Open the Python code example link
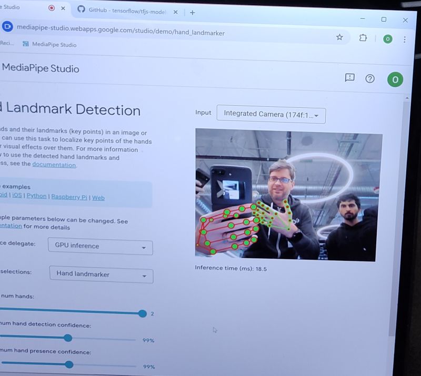 (36, 196)
